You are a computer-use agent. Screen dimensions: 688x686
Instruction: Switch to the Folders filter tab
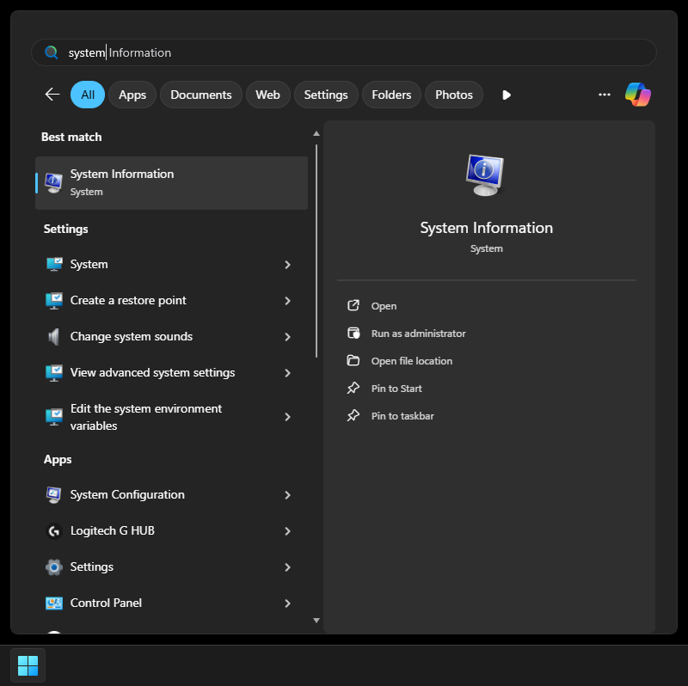pos(391,95)
